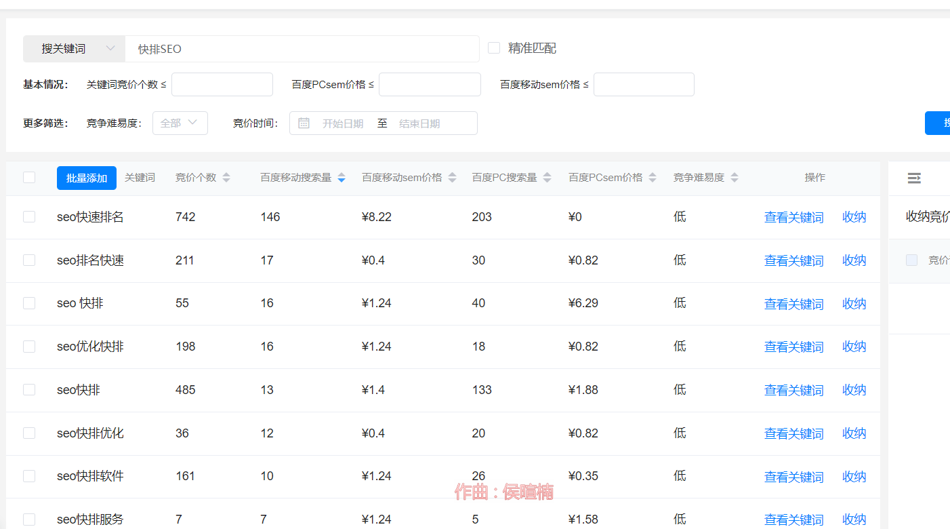Click the ¥8.22 mobile sem price cell
This screenshot has height=529, width=950.
(x=377, y=217)
